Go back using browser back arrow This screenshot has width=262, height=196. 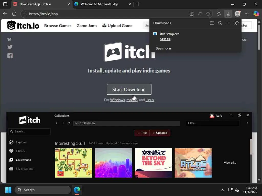5,14
